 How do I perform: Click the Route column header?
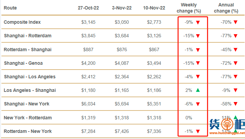10,8
